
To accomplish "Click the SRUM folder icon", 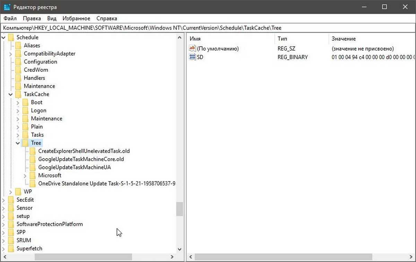I will (x=11, y=240).
